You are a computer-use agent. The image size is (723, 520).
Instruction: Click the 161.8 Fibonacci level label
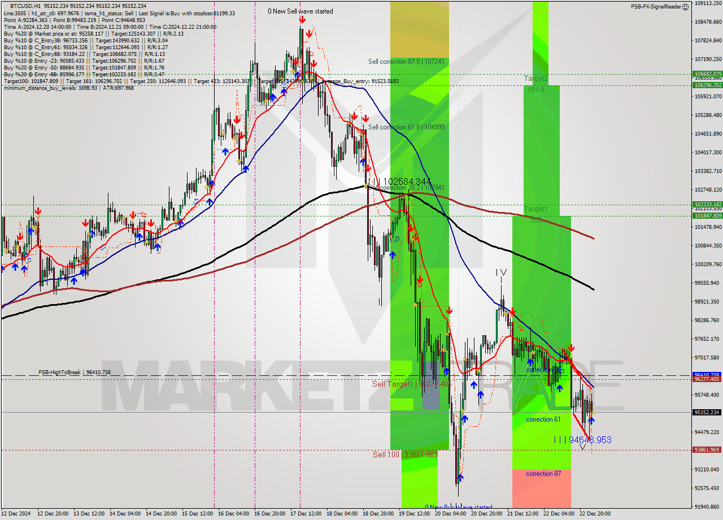coord(535,89)
